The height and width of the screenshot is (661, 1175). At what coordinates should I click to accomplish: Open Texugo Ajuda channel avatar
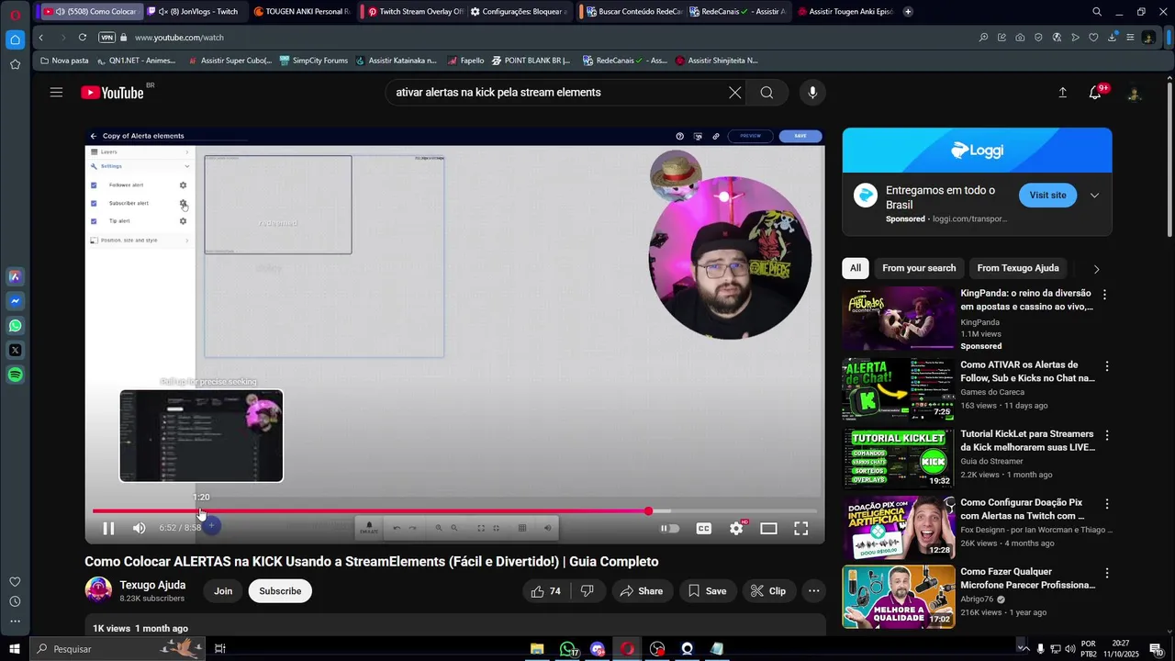(x=98, y=590)
